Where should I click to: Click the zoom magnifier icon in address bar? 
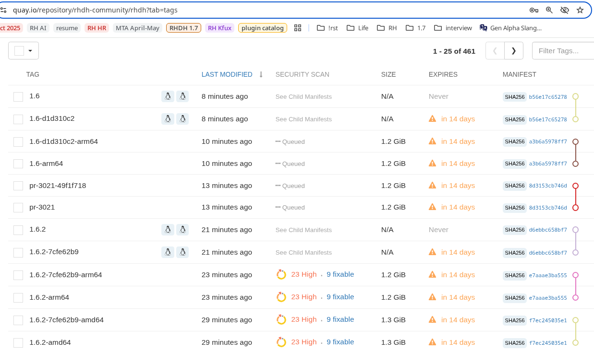coord(549,10)
